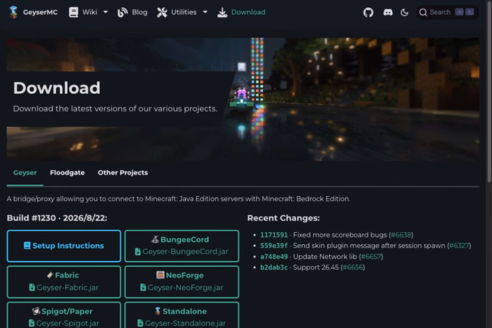
Task: Go to Download nav link
Action: tap(248, 12)
